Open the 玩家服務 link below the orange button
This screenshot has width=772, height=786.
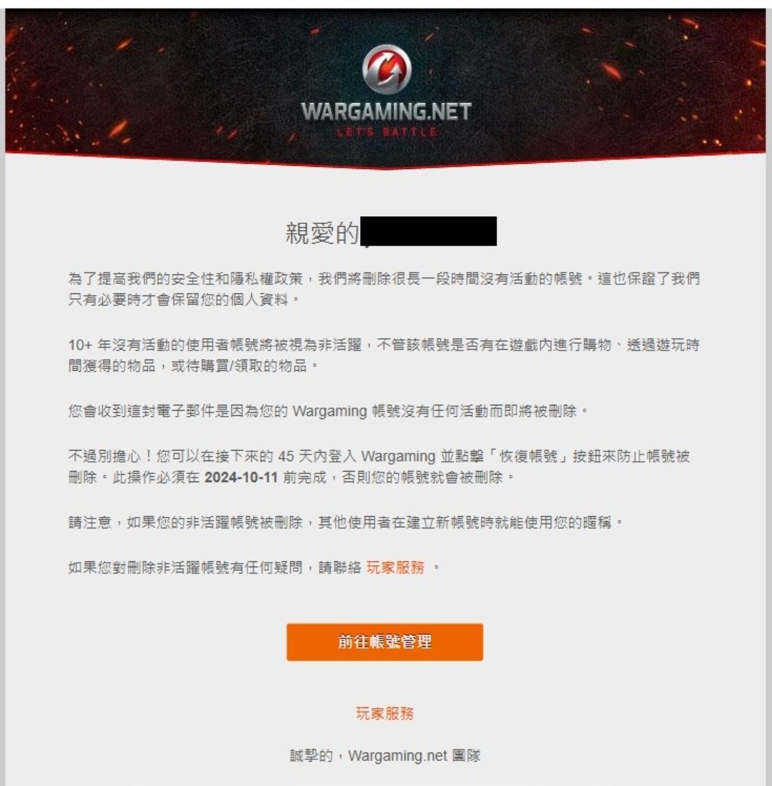pyautogui.click(x=385, y=713)
